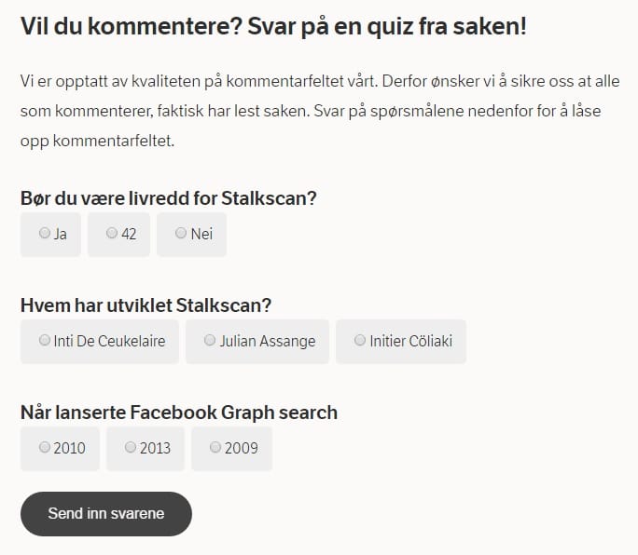Screen dimensions: 638x555
Task: Click the '2013' label text
Action: [155, 448]
